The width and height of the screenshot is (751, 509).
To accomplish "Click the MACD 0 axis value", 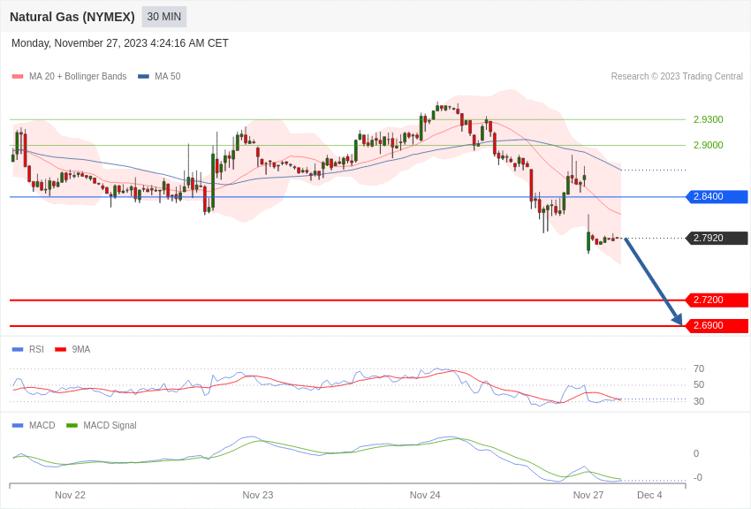I will point(696,453).
